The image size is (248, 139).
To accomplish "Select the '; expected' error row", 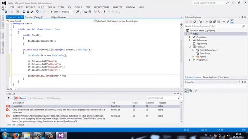I will (x=93, y=106).
